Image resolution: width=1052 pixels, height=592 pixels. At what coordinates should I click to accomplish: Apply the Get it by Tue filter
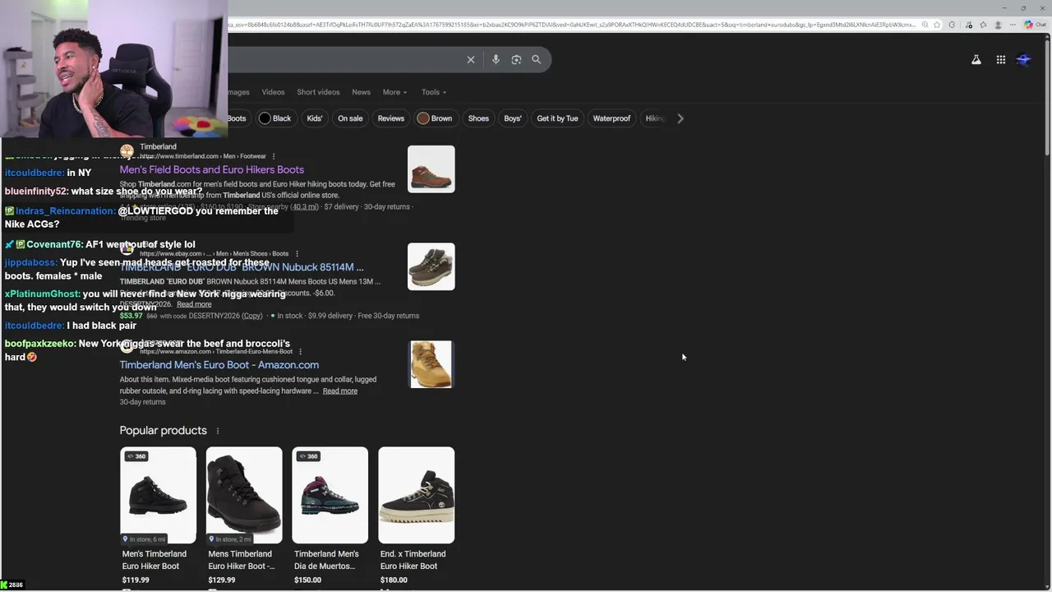557,118
